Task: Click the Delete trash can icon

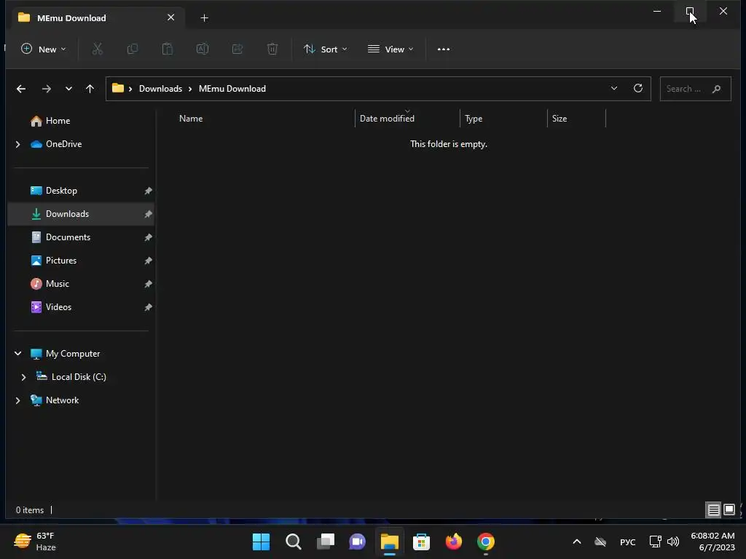Action: click(272, 49)
